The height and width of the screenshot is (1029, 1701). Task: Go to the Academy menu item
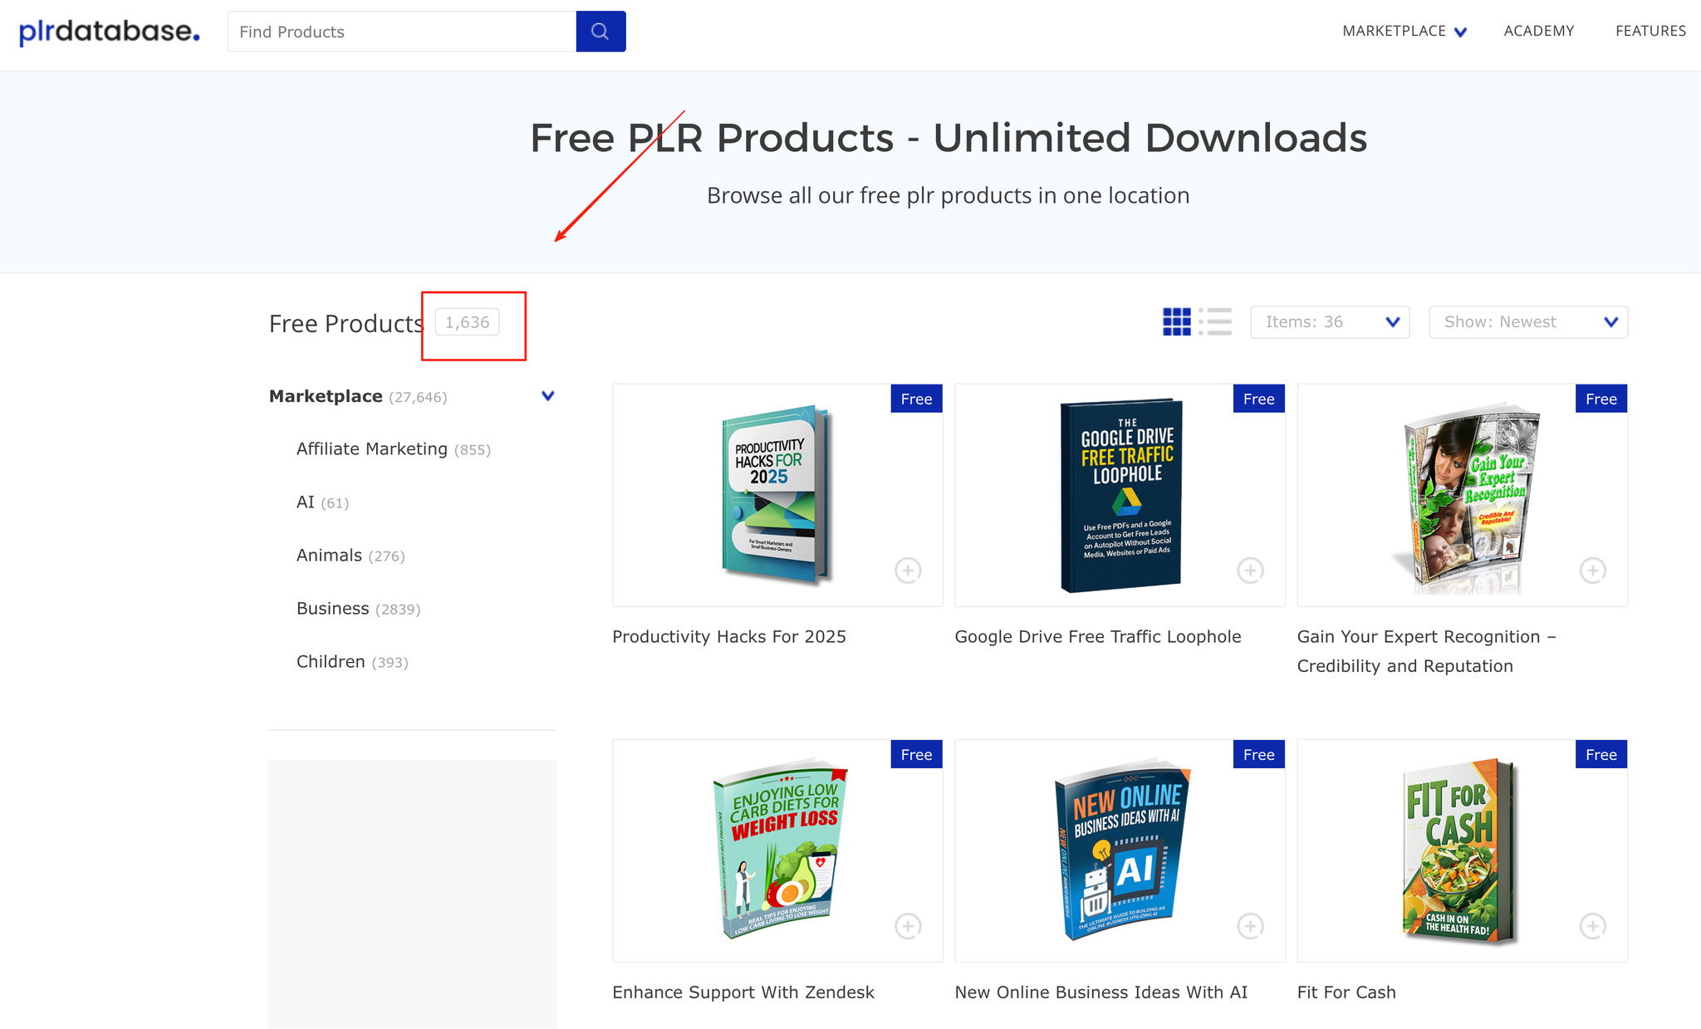(x=1538, y=32)
